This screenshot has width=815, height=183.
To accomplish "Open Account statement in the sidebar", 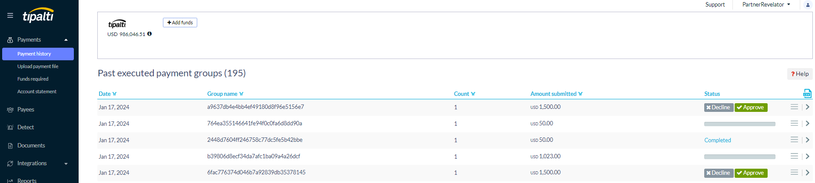I will coord(37,91).
